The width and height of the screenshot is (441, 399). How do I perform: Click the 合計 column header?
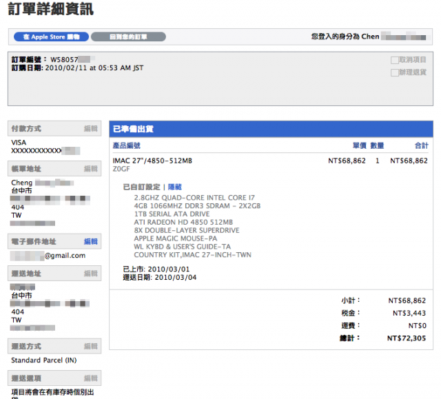click(422, 145)
